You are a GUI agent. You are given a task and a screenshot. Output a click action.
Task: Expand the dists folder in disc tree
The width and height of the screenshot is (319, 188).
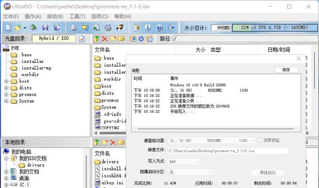click(6, 88)
